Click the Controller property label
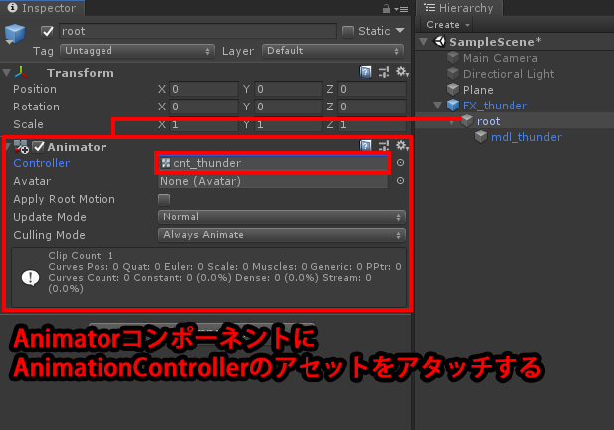The image size is (614, 430). [42, 163]
